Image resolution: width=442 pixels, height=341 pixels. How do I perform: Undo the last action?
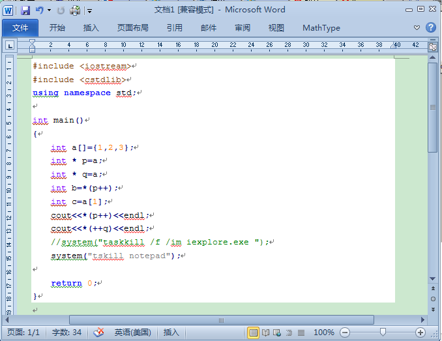pos(40,10)
